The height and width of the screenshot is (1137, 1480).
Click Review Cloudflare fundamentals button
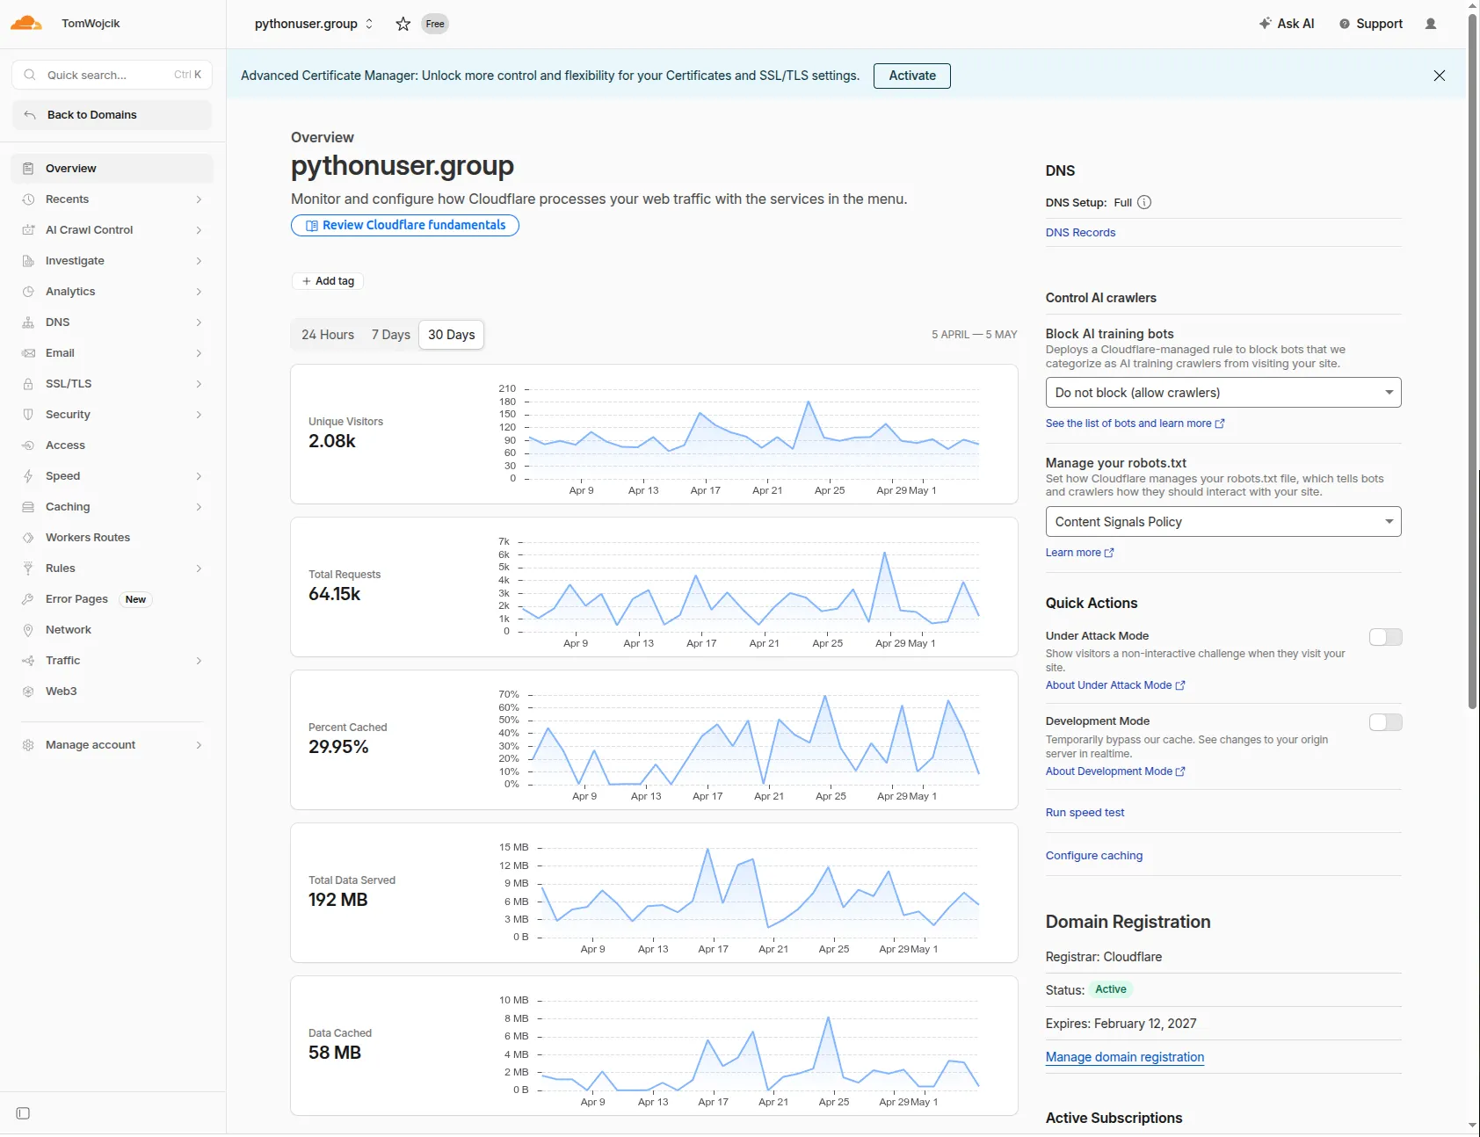pos(405,226)
